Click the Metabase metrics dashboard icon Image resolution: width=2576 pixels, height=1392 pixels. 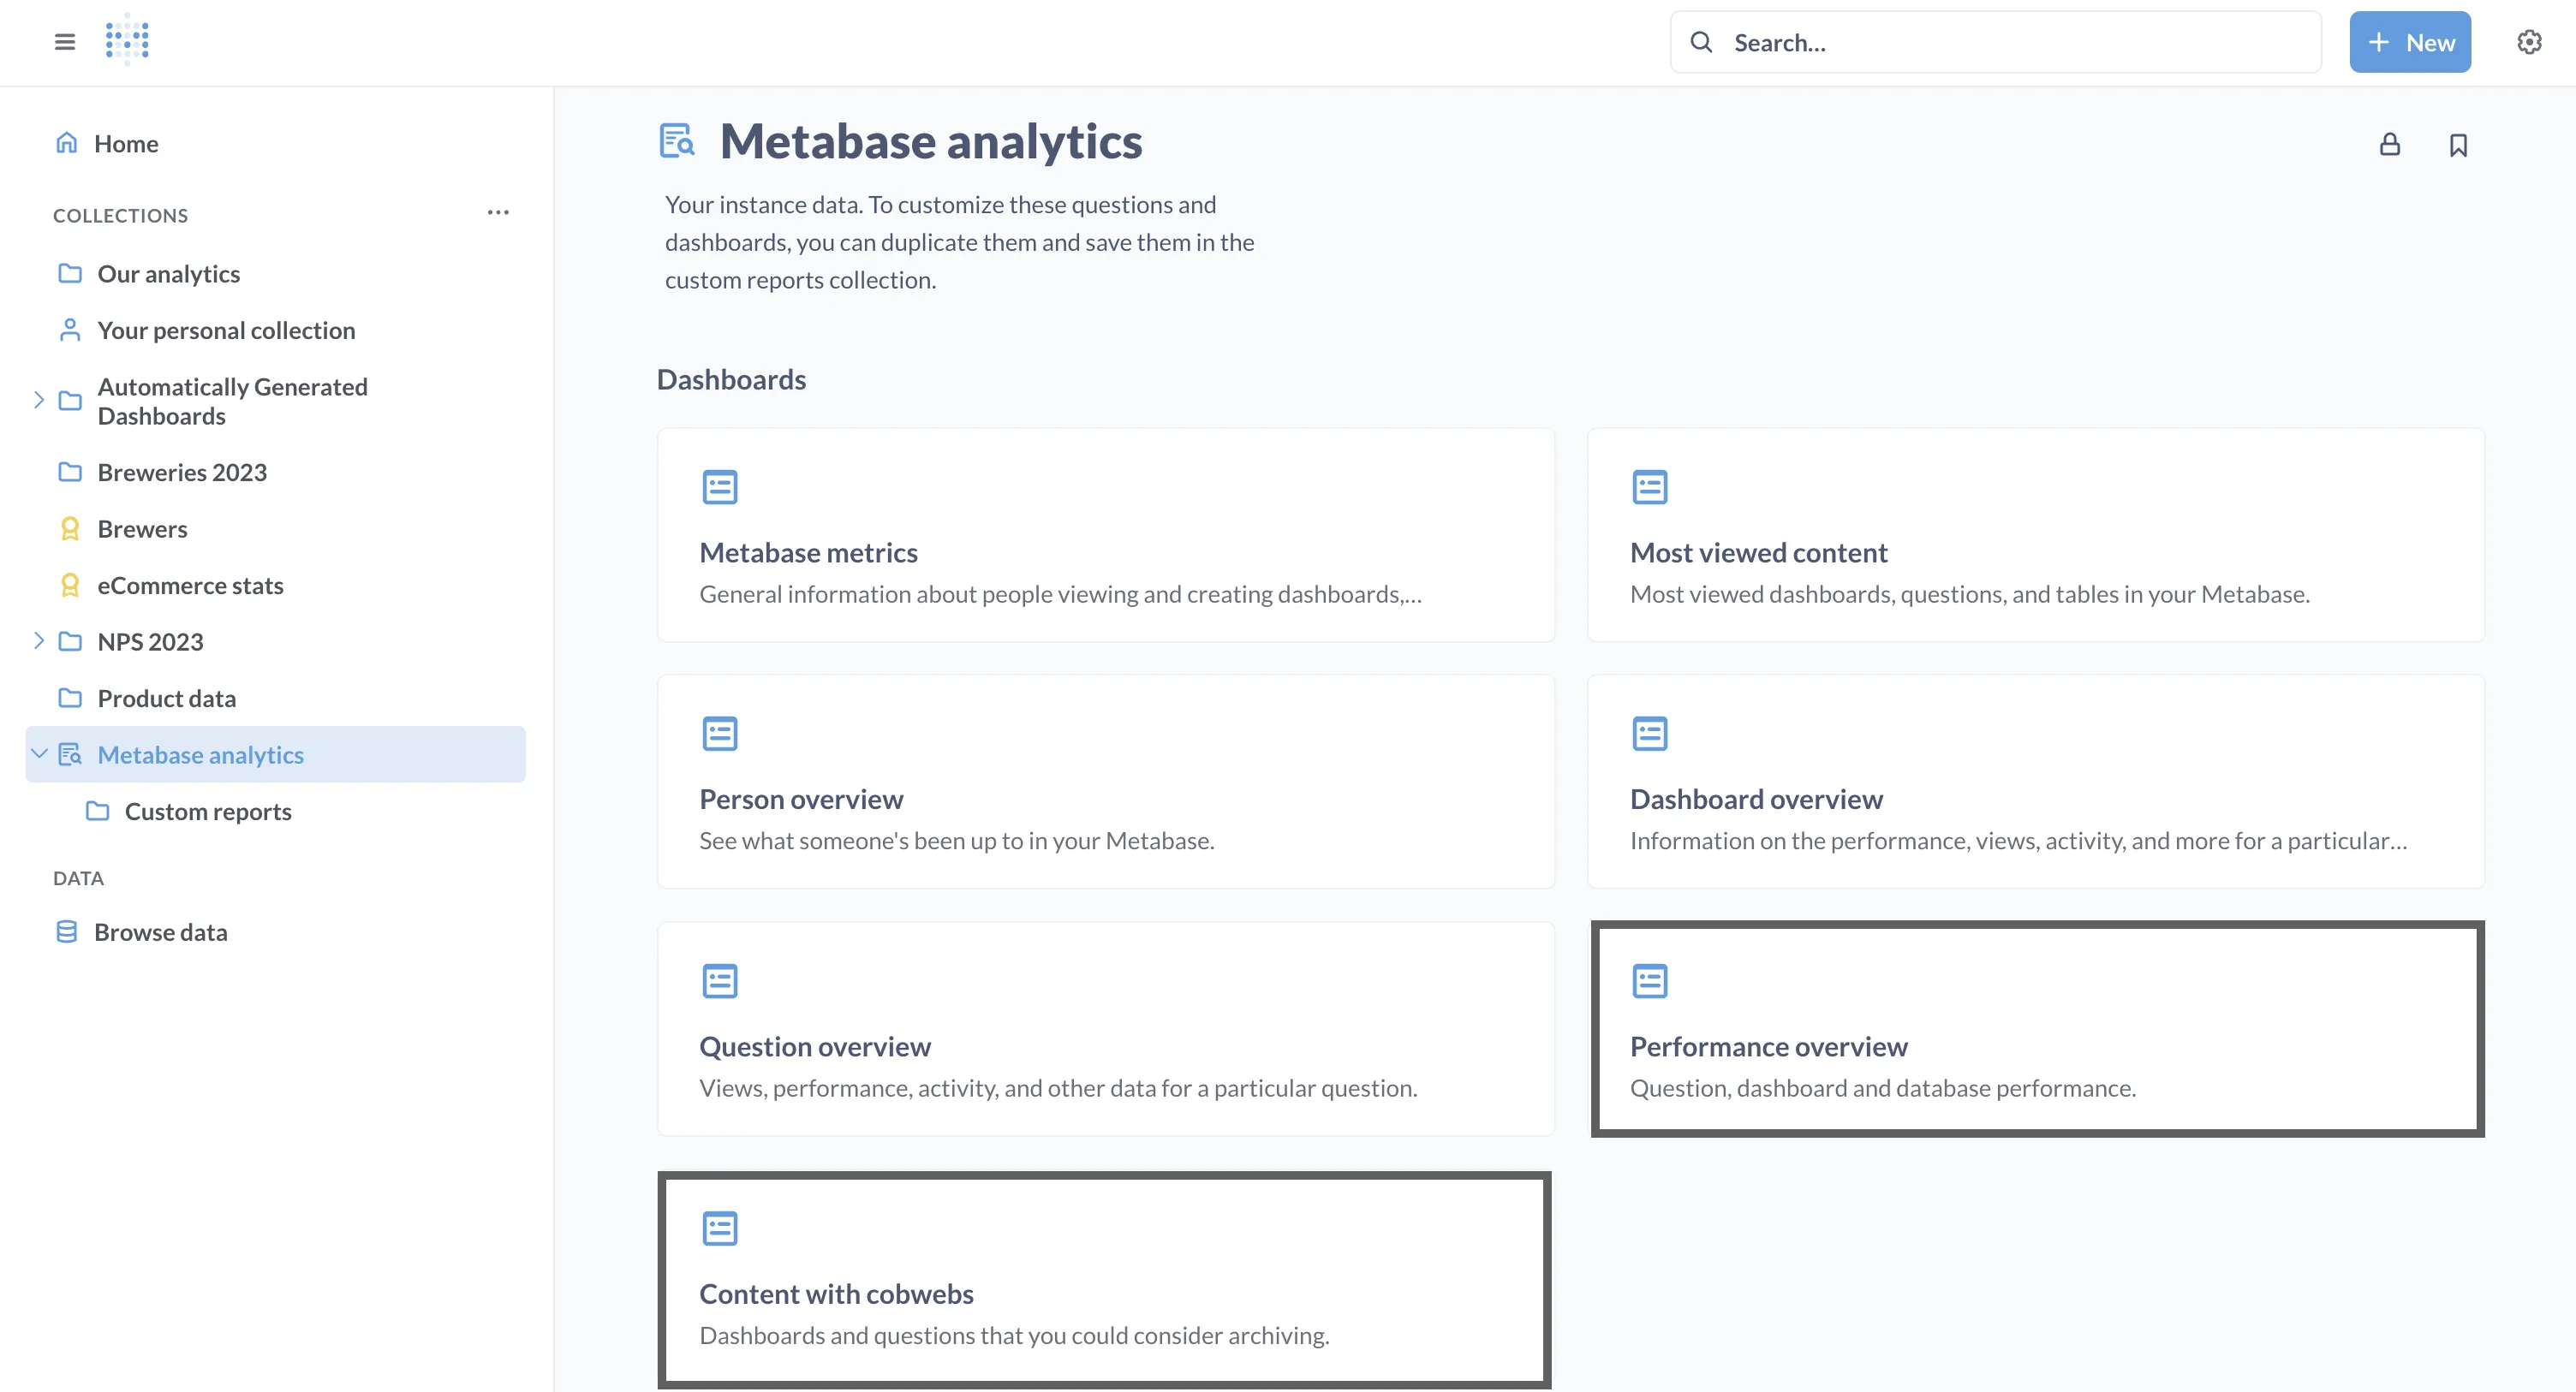click(719, 487)
